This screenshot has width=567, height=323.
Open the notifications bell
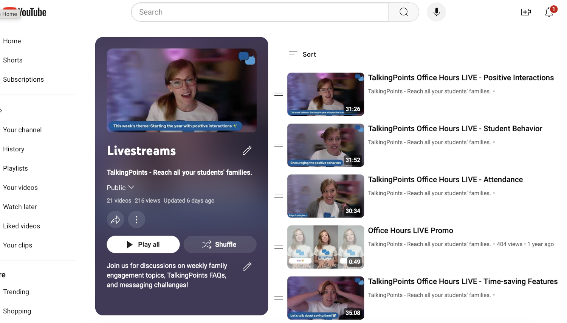click(x=549, y=12)
